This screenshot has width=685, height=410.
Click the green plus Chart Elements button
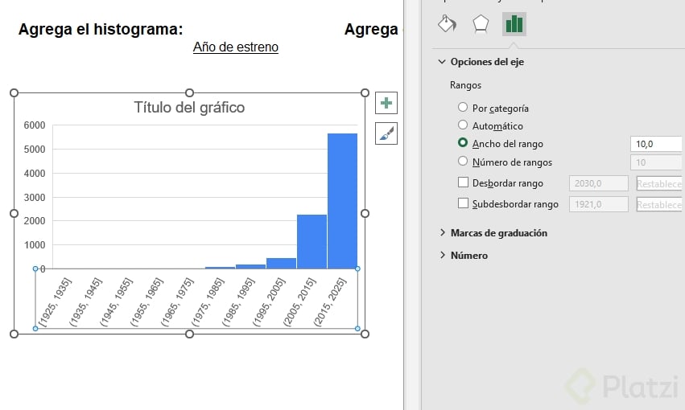[386, 103]
